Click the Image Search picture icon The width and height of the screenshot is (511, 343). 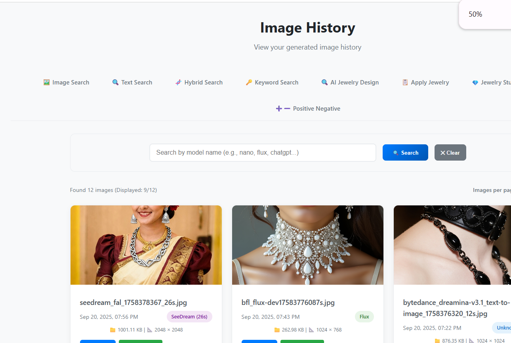[47, 82]
